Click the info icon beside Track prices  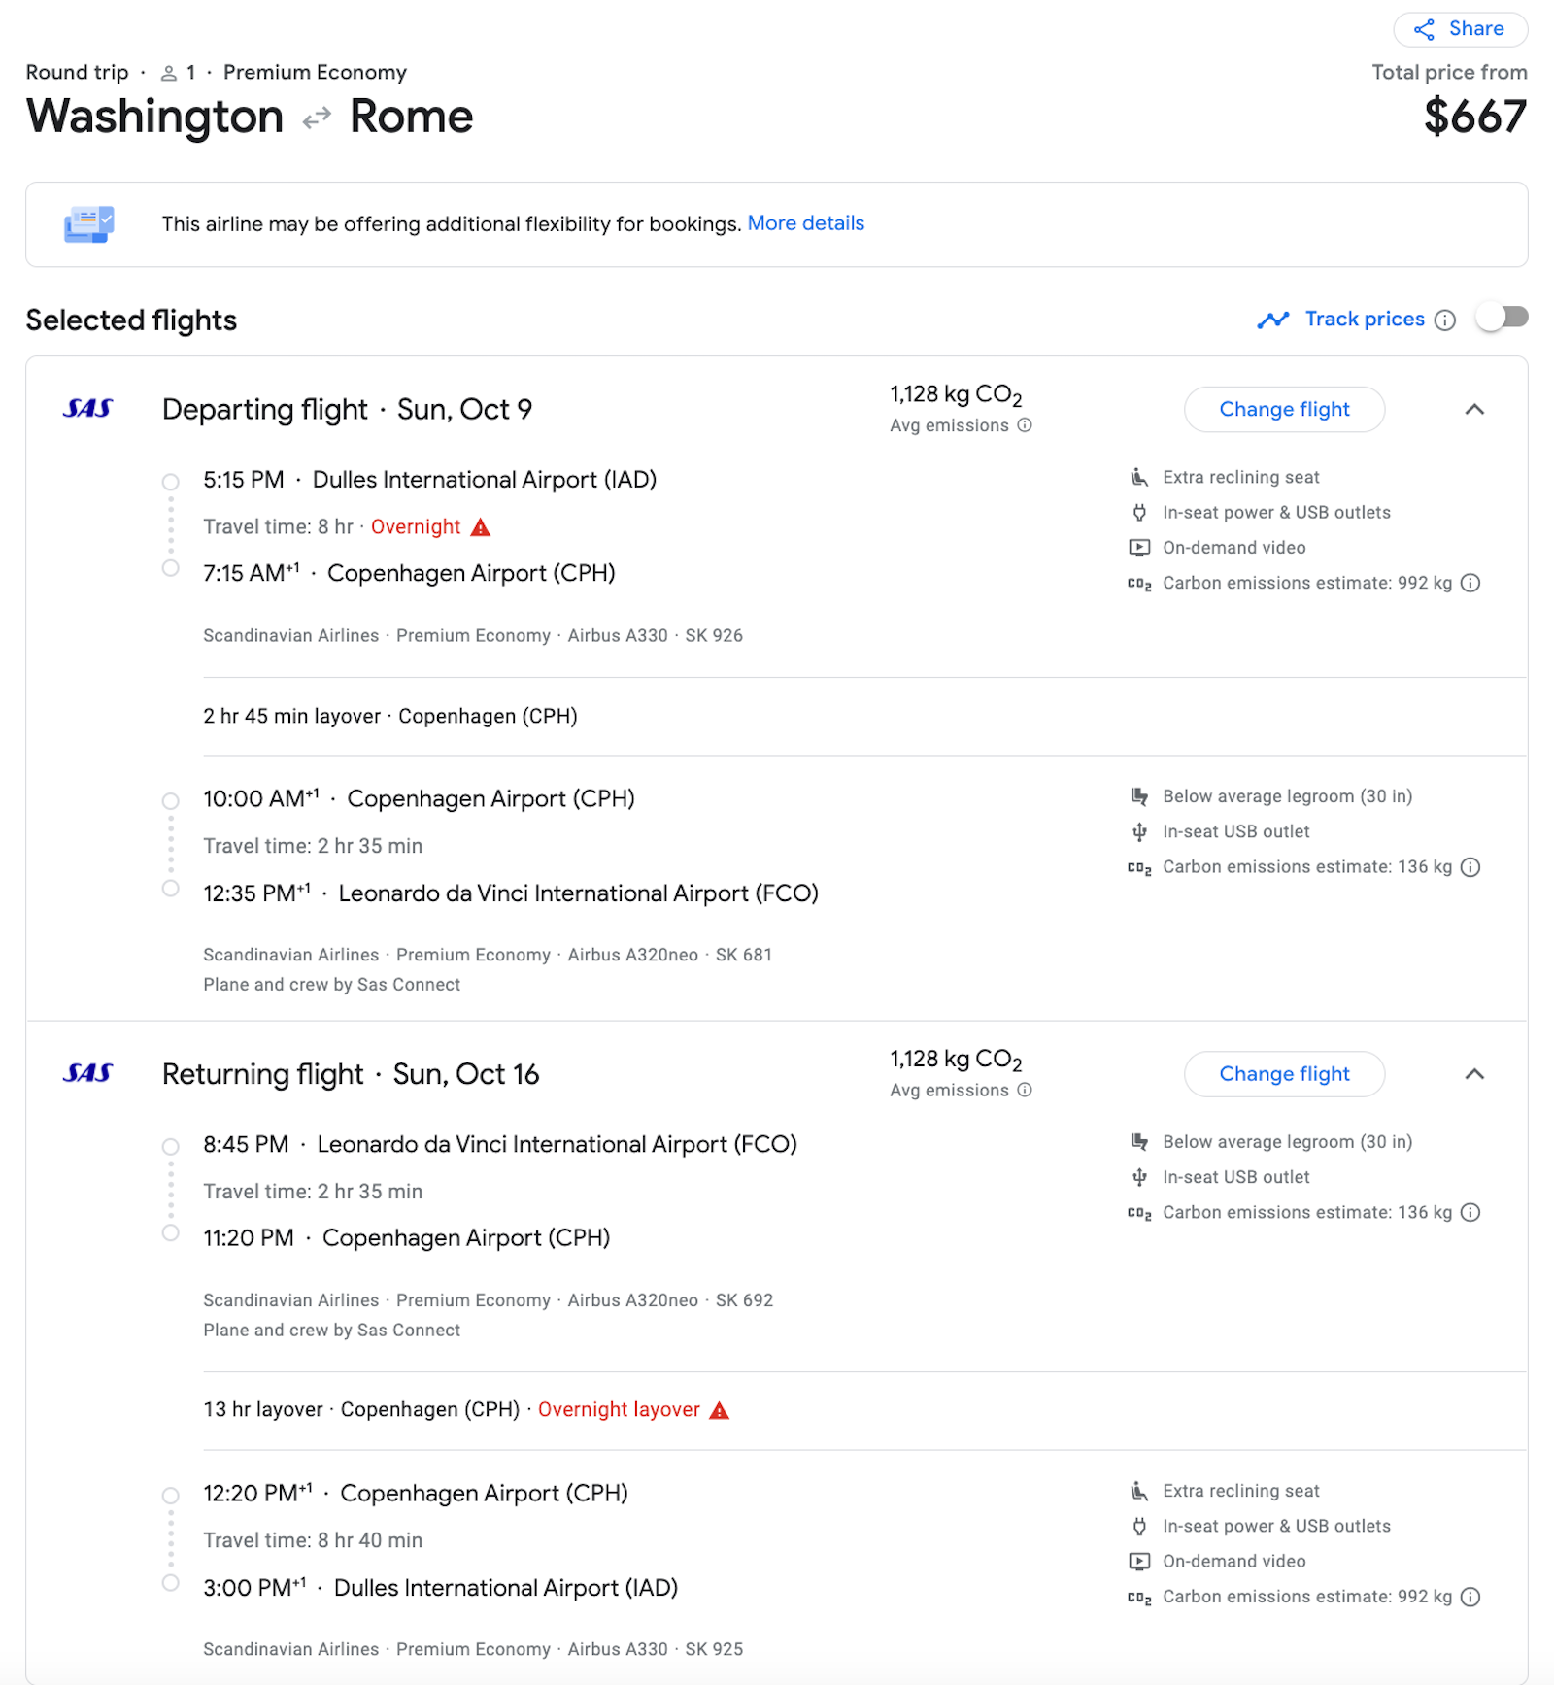pyautogui.click(x=1445, y=320)
